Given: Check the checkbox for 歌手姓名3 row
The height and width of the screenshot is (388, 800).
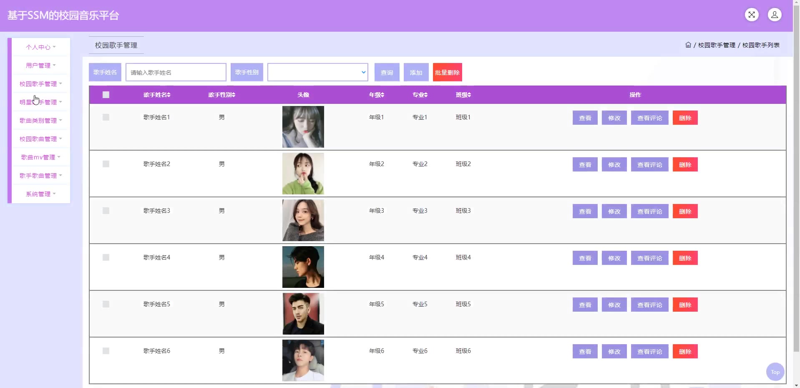Looking at the screenshot, I should [x=106, y=211].
